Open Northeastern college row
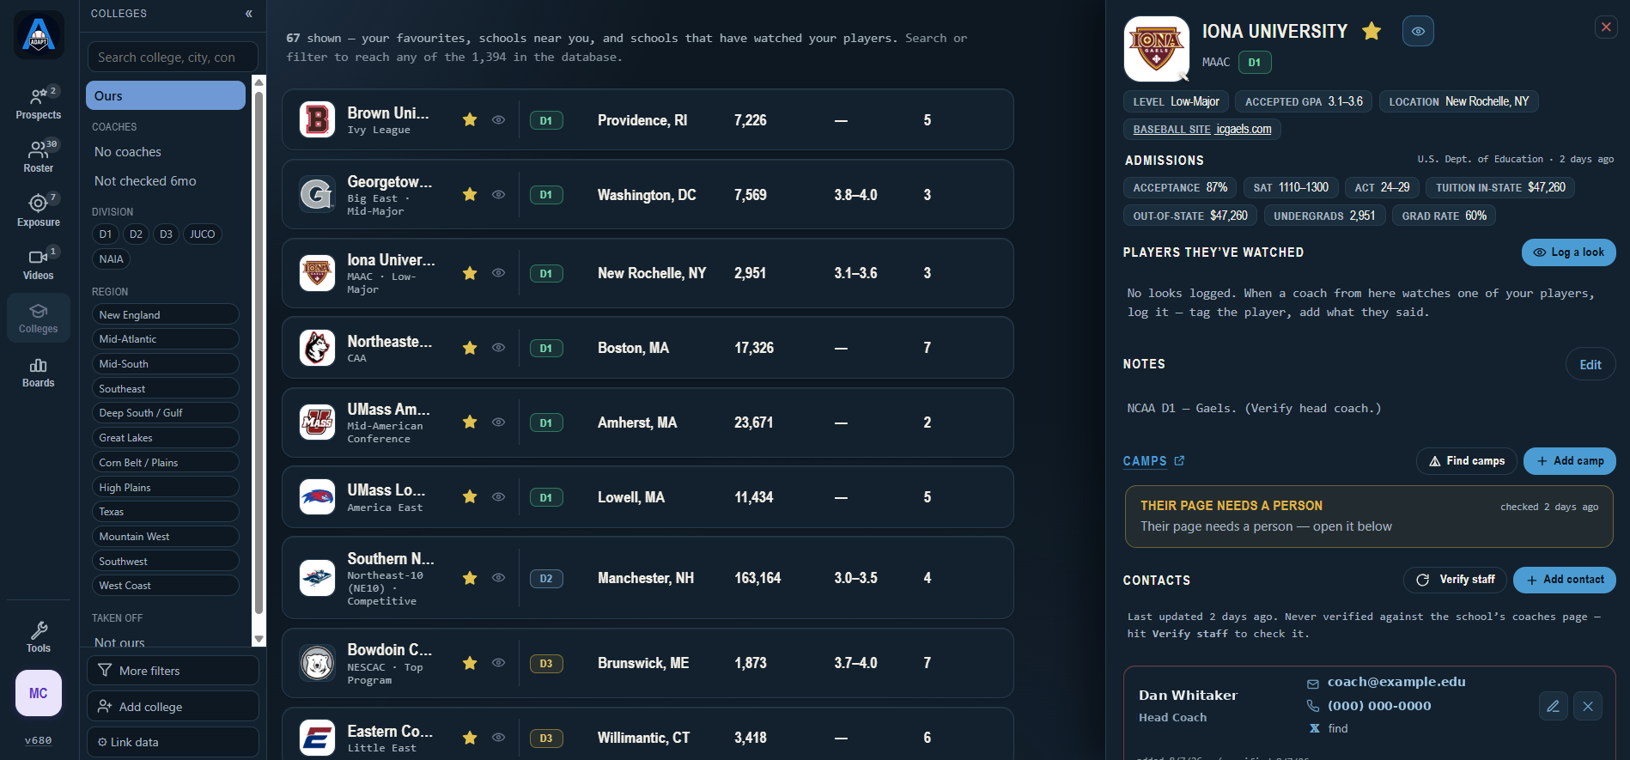This screenshot has height=760, width=1630. (648, 348)
